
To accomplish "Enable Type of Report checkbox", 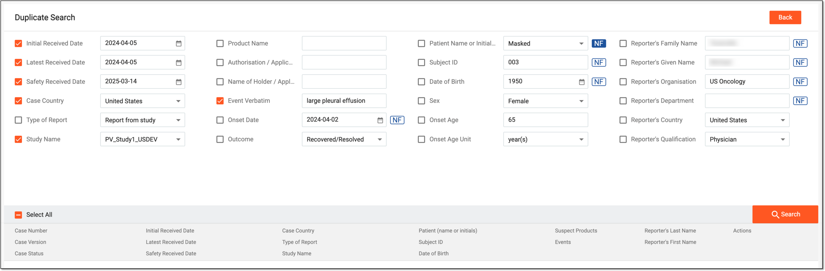I will pos(18,120).
